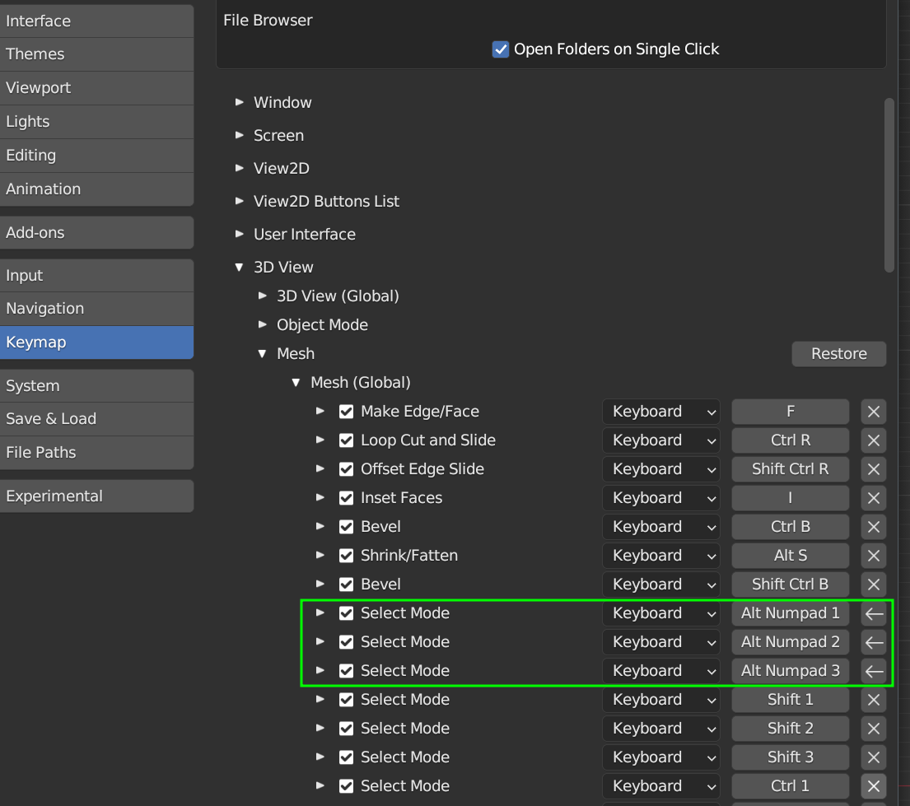Expand the Window keymap section
910x806 pixels.
[240, 102]
